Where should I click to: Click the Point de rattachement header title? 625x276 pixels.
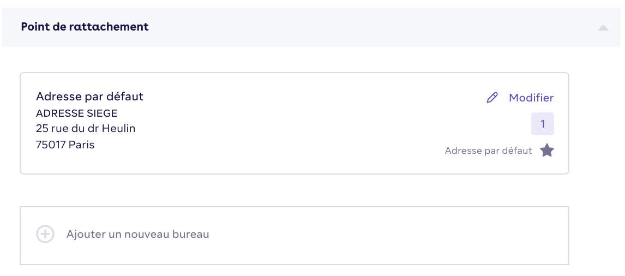click(x=85, y=27)
